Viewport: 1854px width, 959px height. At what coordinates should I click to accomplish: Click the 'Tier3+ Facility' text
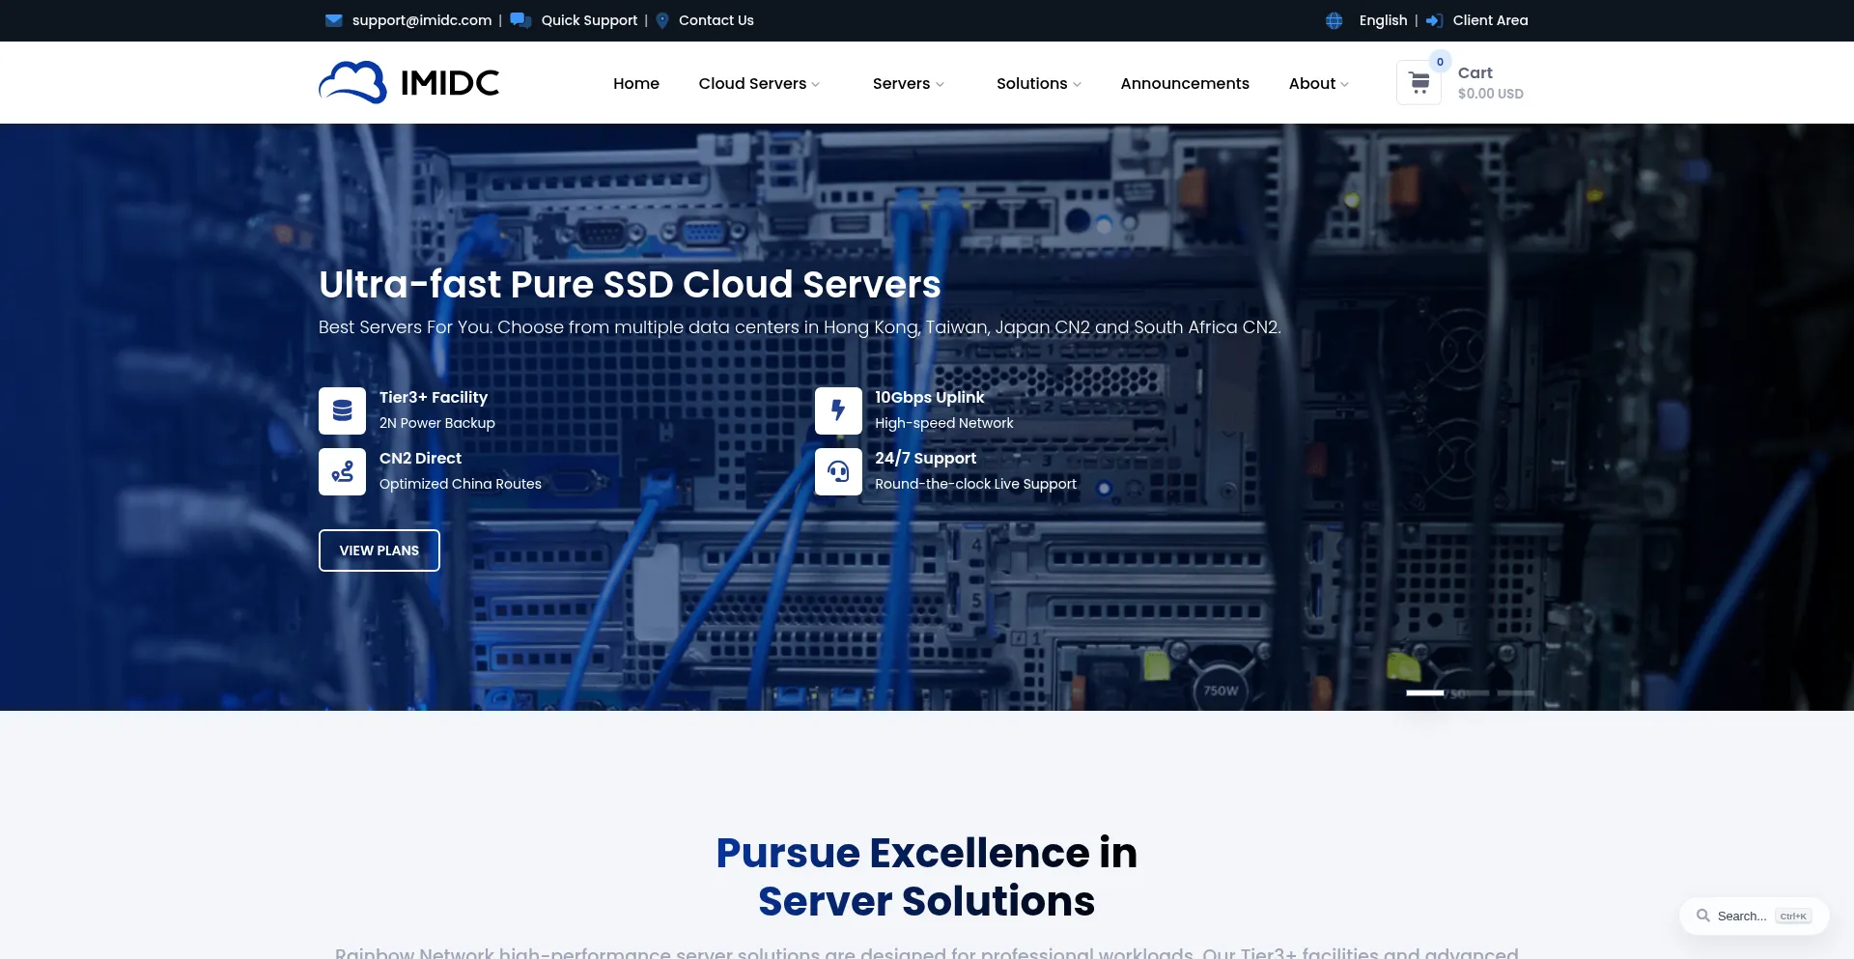pos(434,397)
